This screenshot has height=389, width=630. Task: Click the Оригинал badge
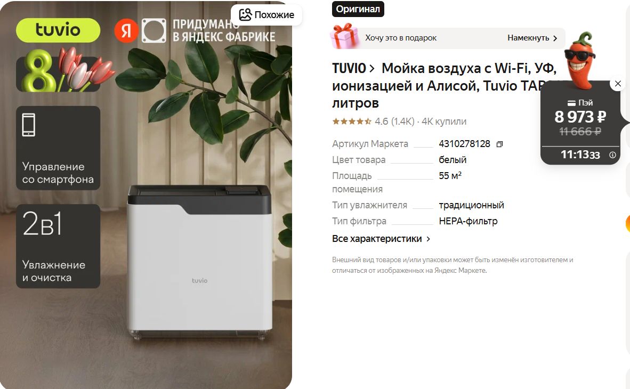358,9
